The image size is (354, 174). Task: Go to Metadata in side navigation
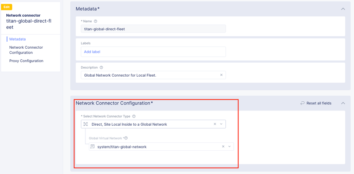coord(17,39)
